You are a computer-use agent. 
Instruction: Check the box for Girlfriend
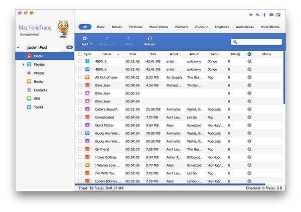[x=80, y=149]
